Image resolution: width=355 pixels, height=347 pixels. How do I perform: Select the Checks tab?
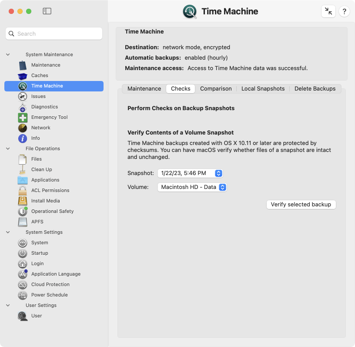point(181,89)
